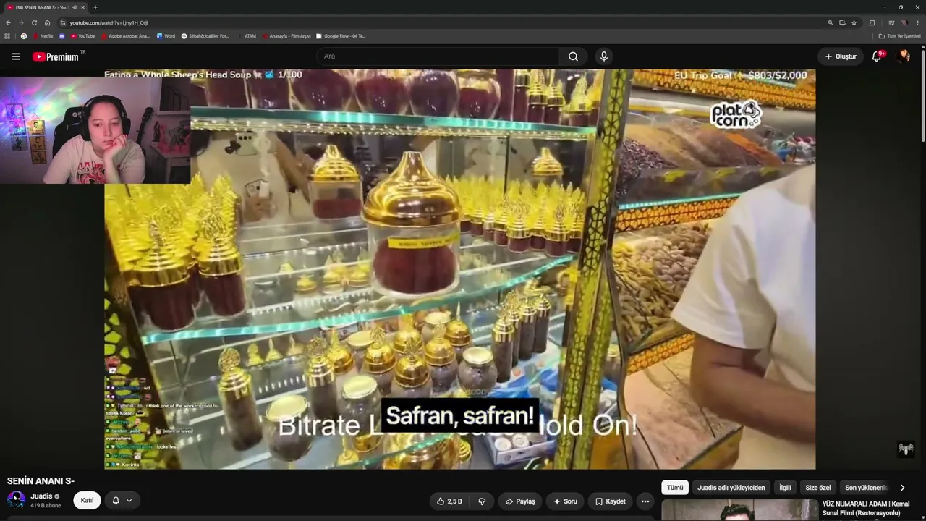
Task: Install or cast icon in address bar
Action: tap(842, 22)
